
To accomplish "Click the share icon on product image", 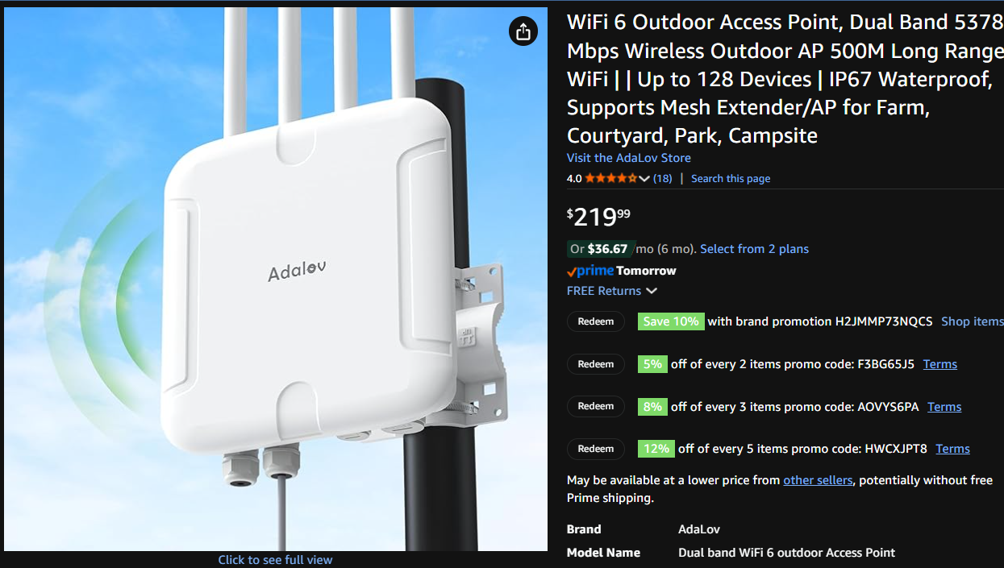I will click(x=523, y=31).
